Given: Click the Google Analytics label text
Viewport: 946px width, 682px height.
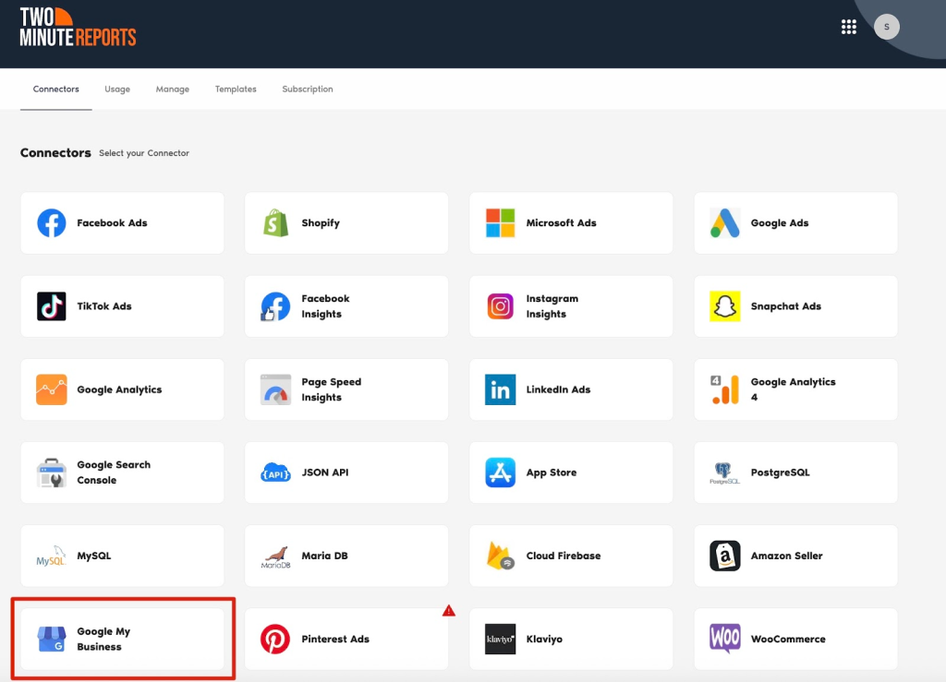Looking at the screenshot, I should click(x=119, y=389).
